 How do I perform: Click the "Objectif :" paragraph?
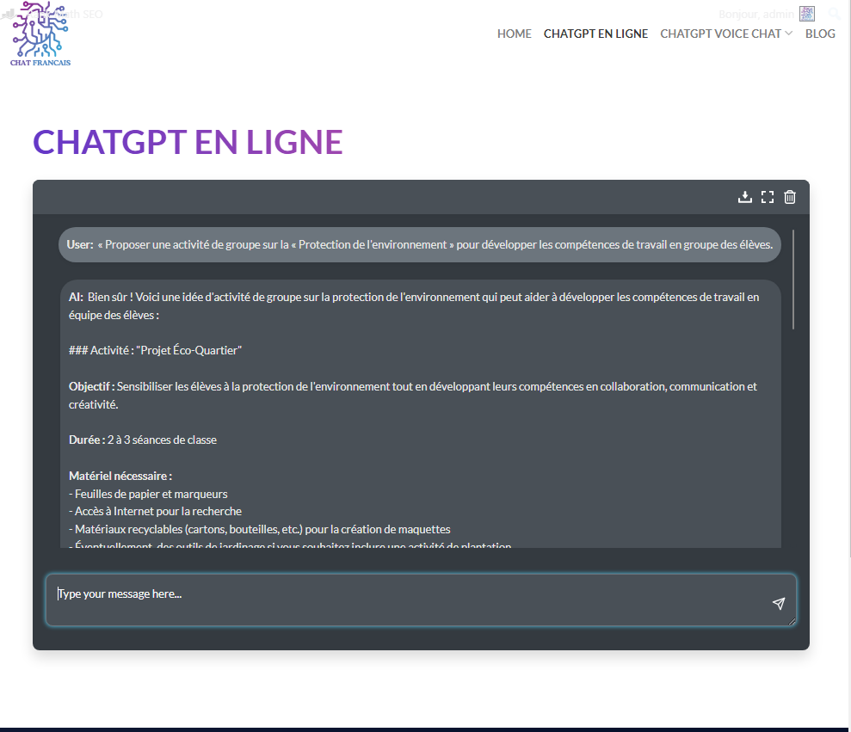point(412,396)
